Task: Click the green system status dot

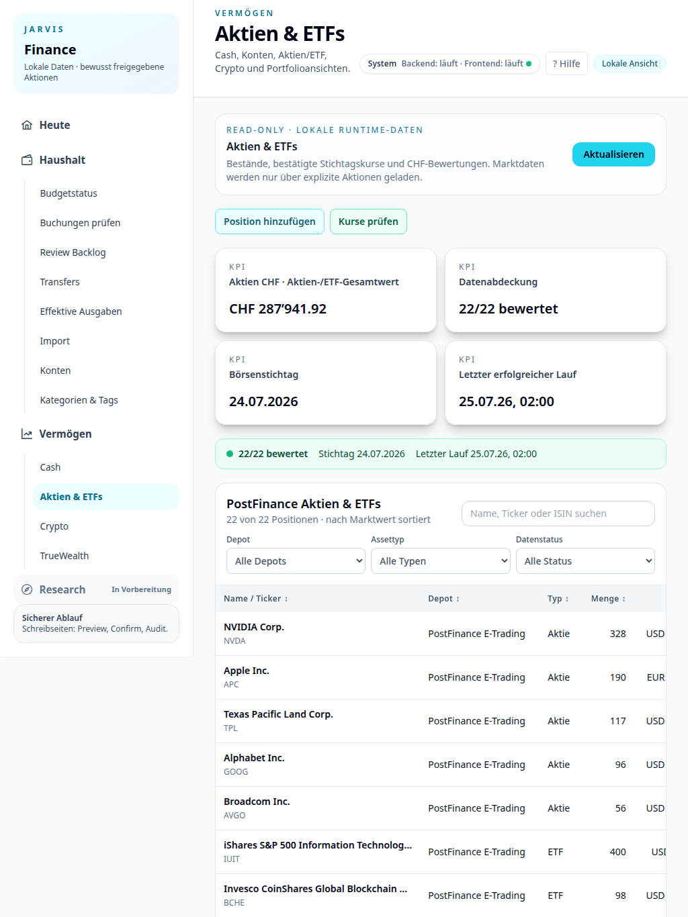Action: coord(529,64)
